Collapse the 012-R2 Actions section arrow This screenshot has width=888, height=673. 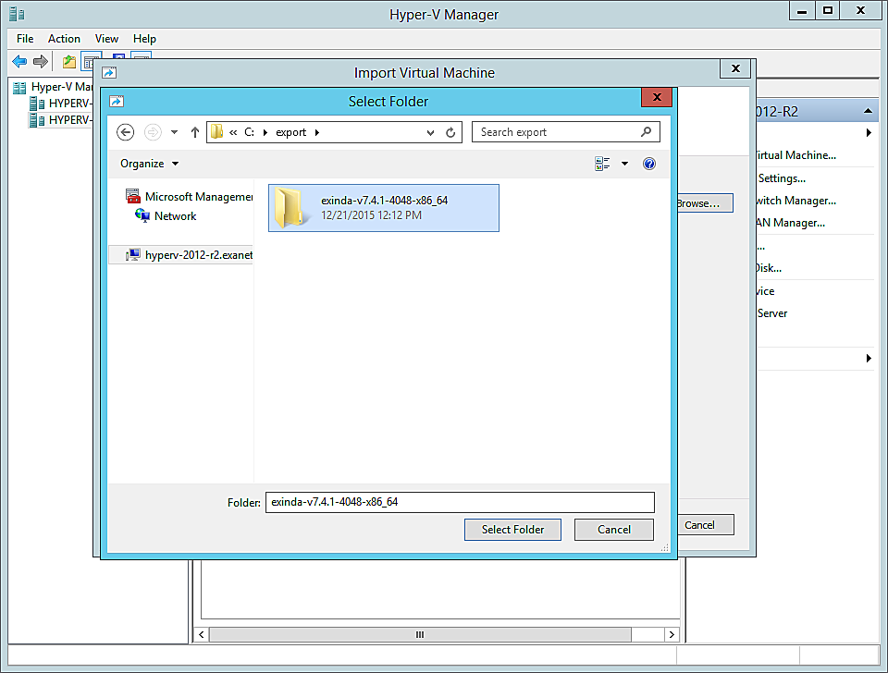click(x=868, y=111)
